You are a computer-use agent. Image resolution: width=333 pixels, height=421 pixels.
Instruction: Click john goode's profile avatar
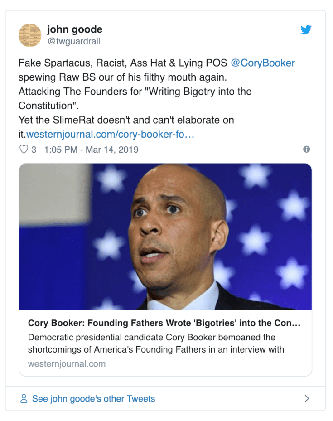tap(31, 35)
